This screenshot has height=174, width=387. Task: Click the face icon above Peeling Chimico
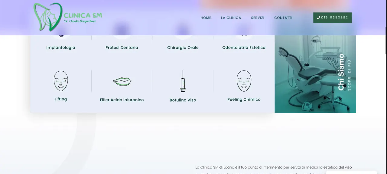(x=244, y=81)
